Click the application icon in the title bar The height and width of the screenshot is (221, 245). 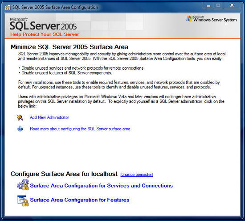[8, 7]
